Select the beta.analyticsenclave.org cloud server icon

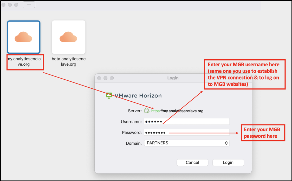tap(69, 37)
